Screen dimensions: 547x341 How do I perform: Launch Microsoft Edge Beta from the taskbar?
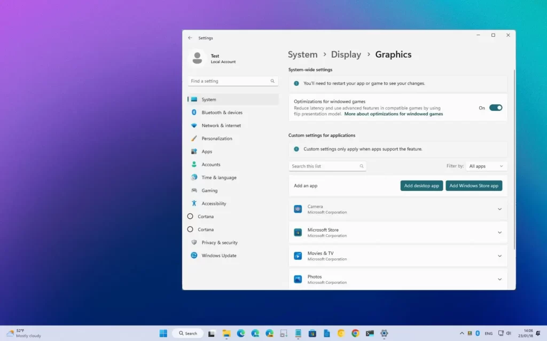[255, 334]
